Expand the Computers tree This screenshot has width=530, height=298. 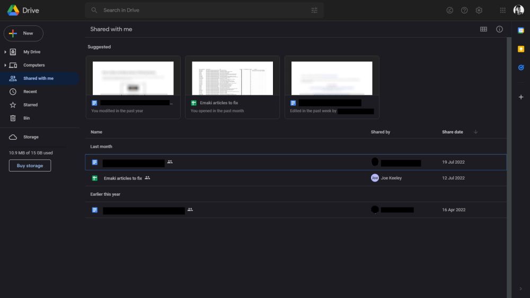click(x=5, y=65)
